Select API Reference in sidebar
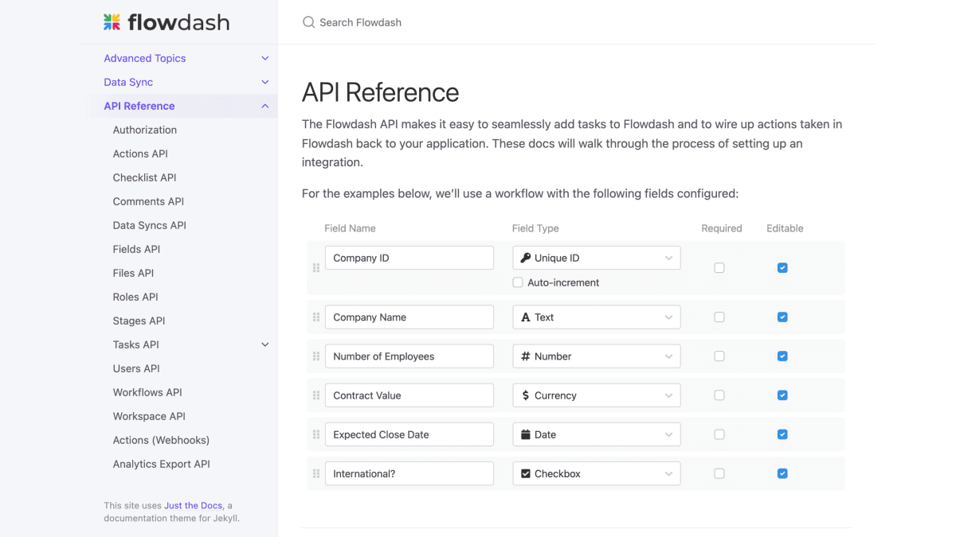Screen dimensions: 956x537 139,106
